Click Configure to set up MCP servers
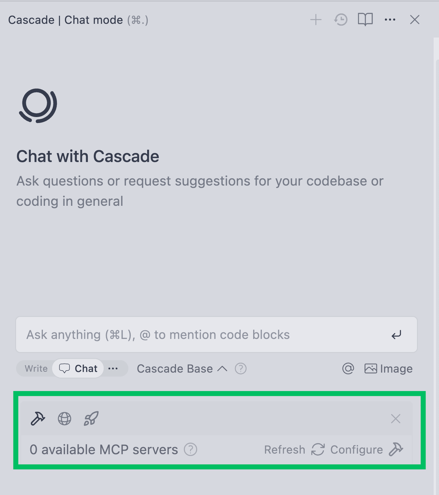The width and height of the screenshot is (439, 495). pos(357,450)
